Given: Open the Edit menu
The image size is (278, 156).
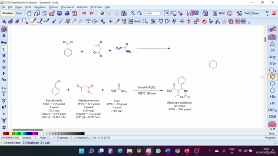Looking at the screenshot, I should (x=10, y=7).
